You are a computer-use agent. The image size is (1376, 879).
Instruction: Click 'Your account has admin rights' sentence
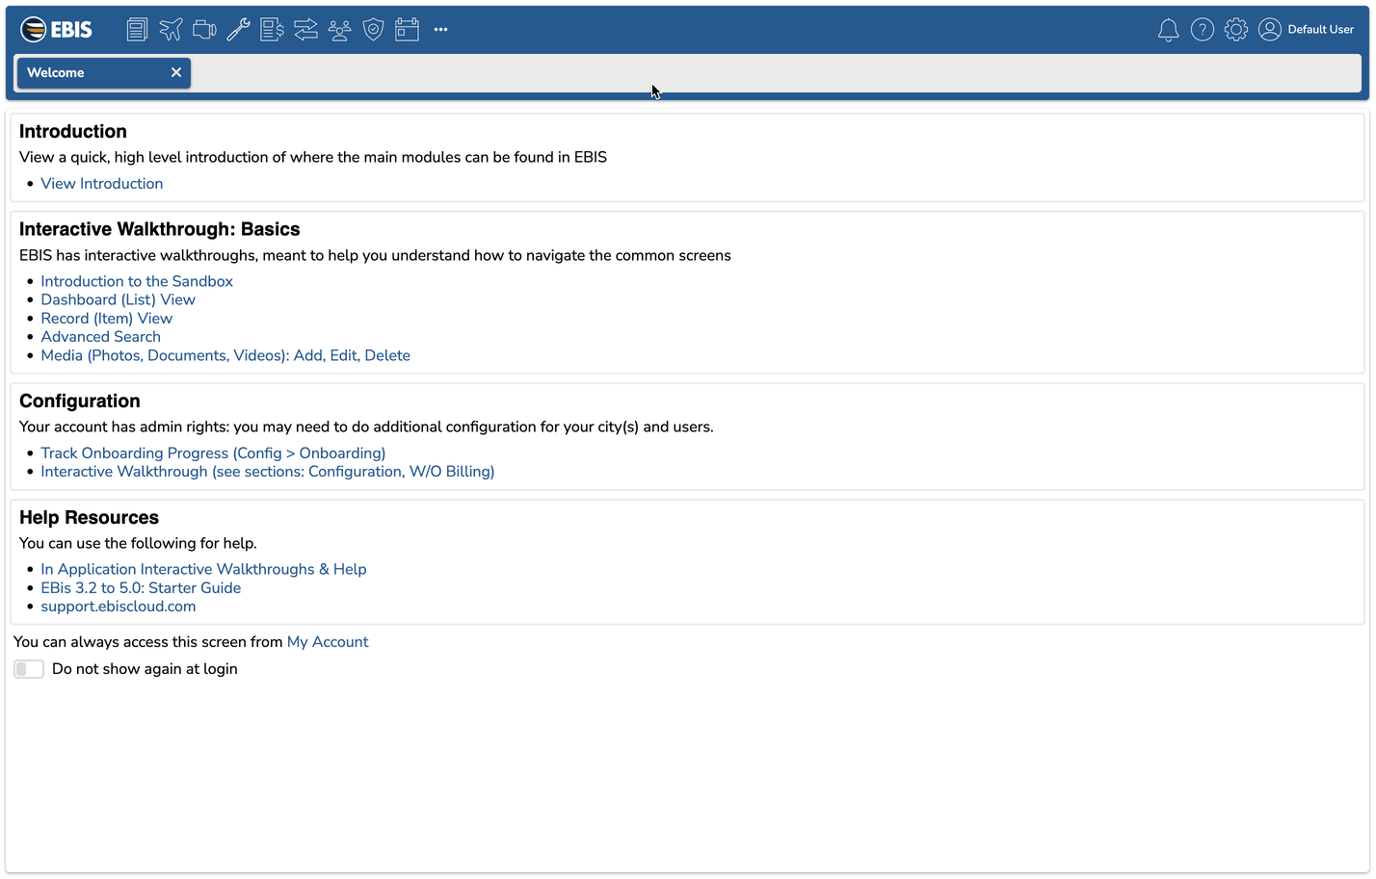pos(366,427)
